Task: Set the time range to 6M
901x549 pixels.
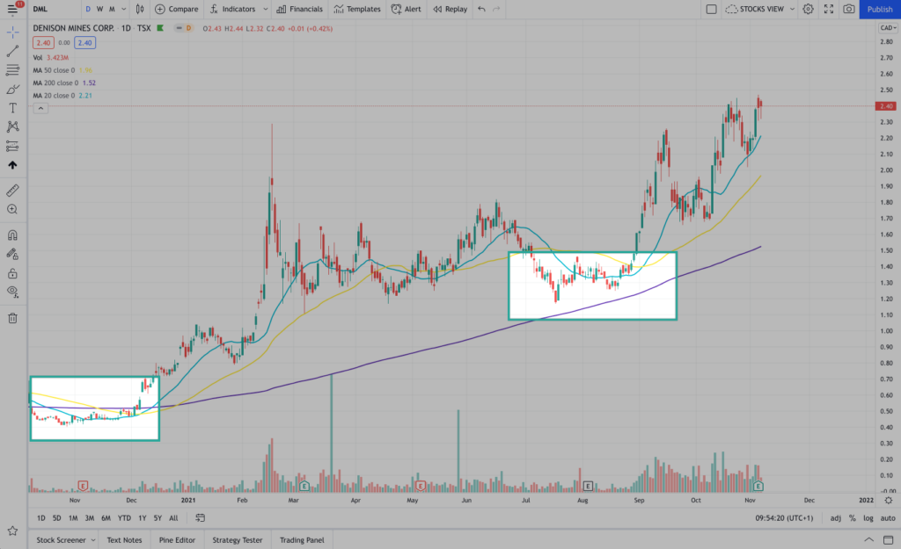Action: [106, 518]
